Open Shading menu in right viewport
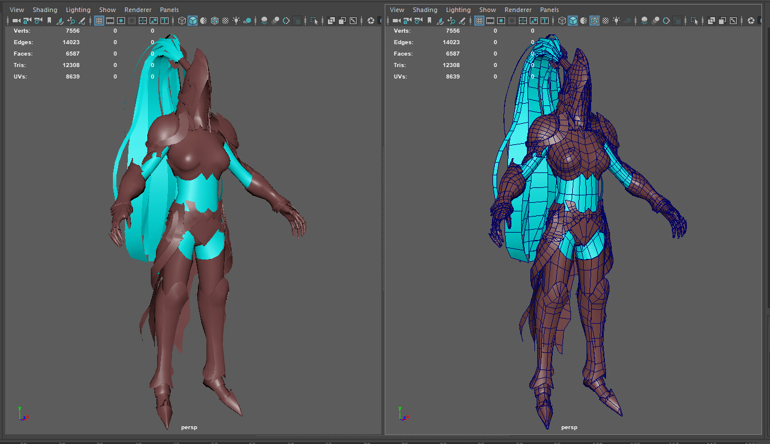Viewport: 770px width, 444px height. point(425,10)
